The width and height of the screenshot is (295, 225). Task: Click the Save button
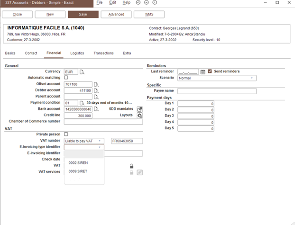tap(83, 14)
